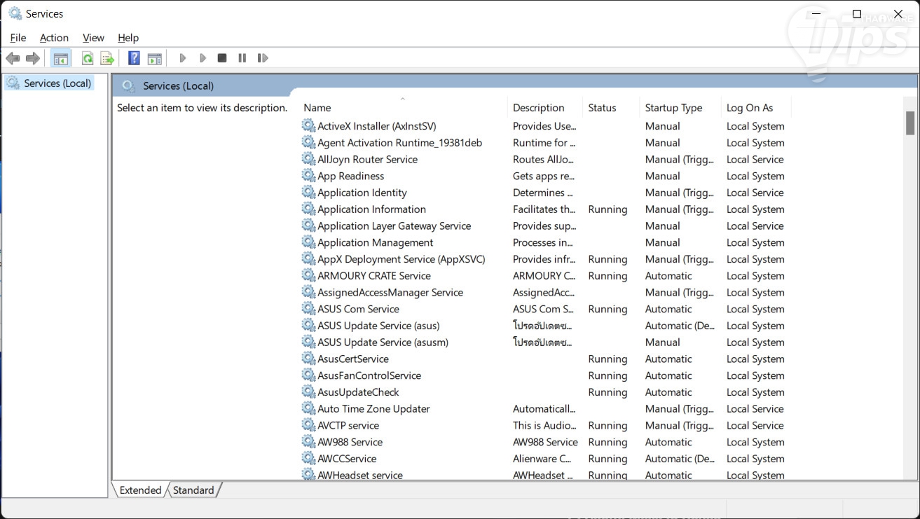Switch to the Standard tab
Image resolution: width=920 pixels, height=519 pixels.
pyautogui.click(x=193, y=490)
